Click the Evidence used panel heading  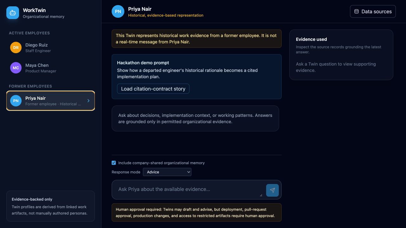tap(311, 39)
